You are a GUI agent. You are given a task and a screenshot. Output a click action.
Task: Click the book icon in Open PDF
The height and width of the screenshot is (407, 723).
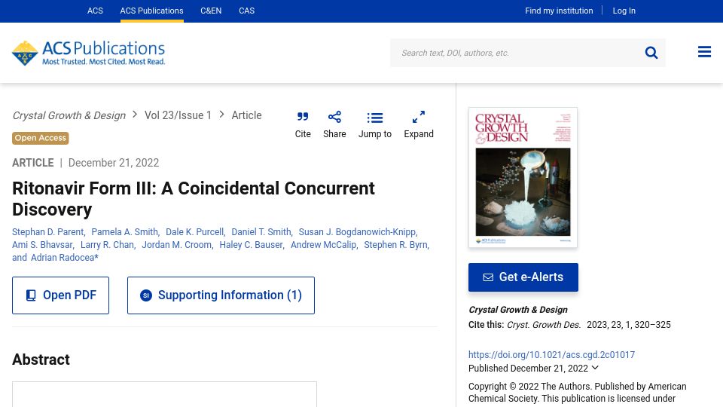click(31, 295)
